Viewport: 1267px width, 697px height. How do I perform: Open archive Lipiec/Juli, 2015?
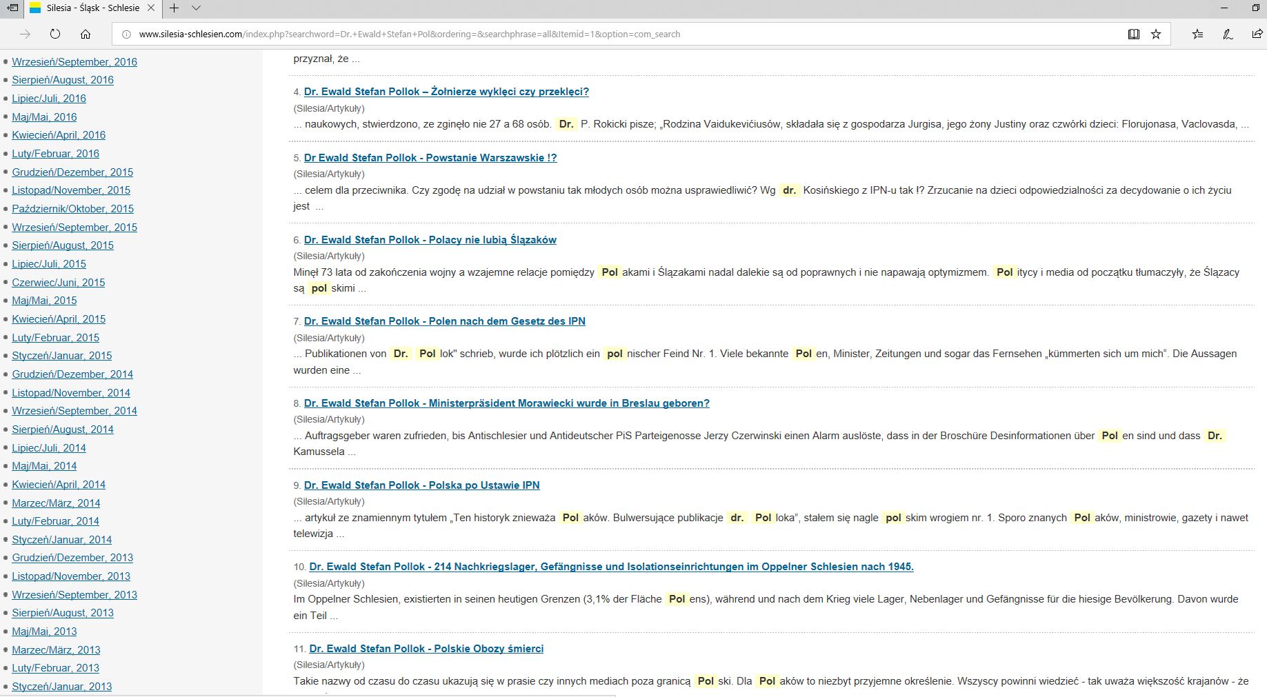point(49,264)
